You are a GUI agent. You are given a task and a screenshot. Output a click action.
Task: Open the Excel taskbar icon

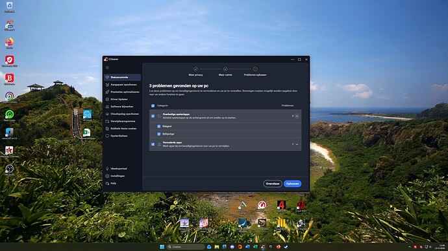point(255,246)
